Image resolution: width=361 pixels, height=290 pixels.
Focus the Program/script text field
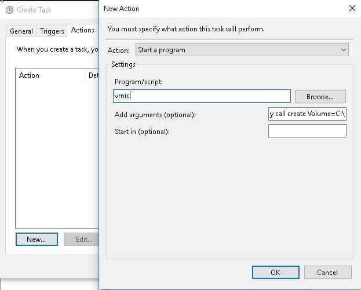pyautogui.click(x=202, y=96)
